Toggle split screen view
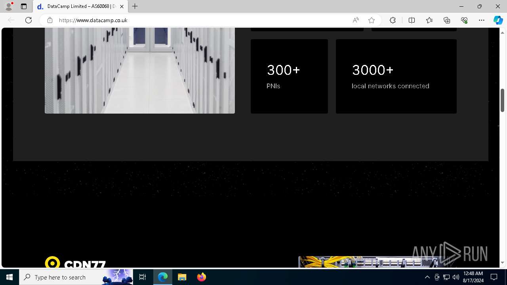Screen dimensions: 507x285 pos(412,20)
